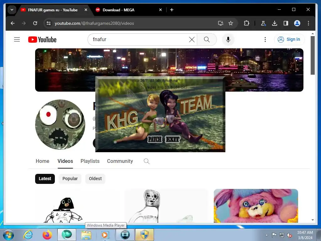Click the PATCH button in KHG Team window

[x=155, y=140]
